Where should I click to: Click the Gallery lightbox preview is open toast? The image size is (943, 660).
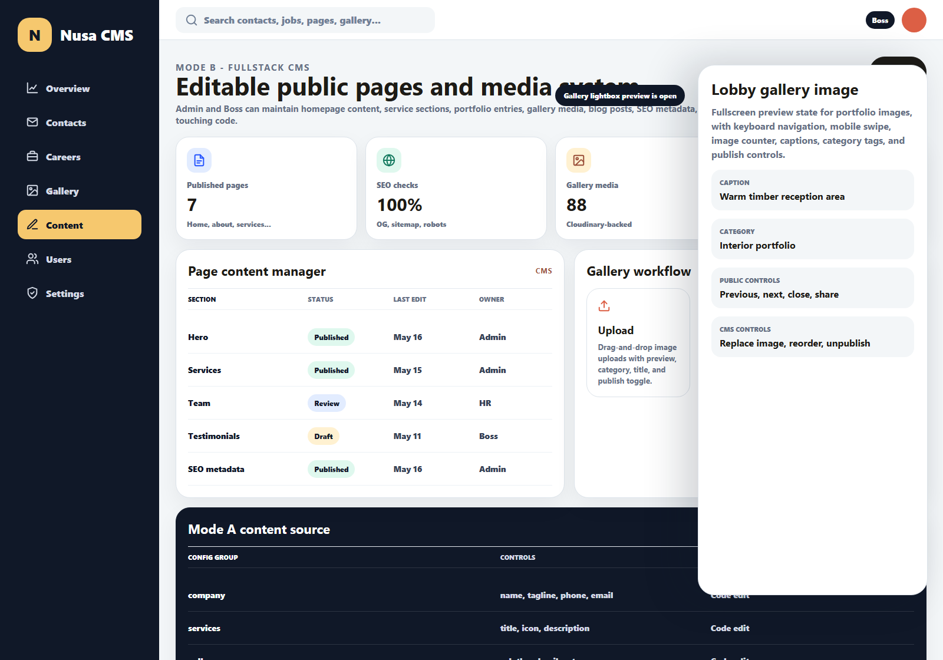pyautogui.click(x=620, y=95)
